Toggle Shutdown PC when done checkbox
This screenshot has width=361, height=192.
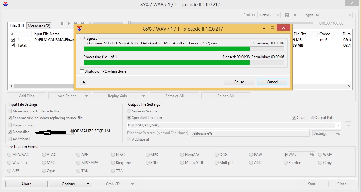82,71
